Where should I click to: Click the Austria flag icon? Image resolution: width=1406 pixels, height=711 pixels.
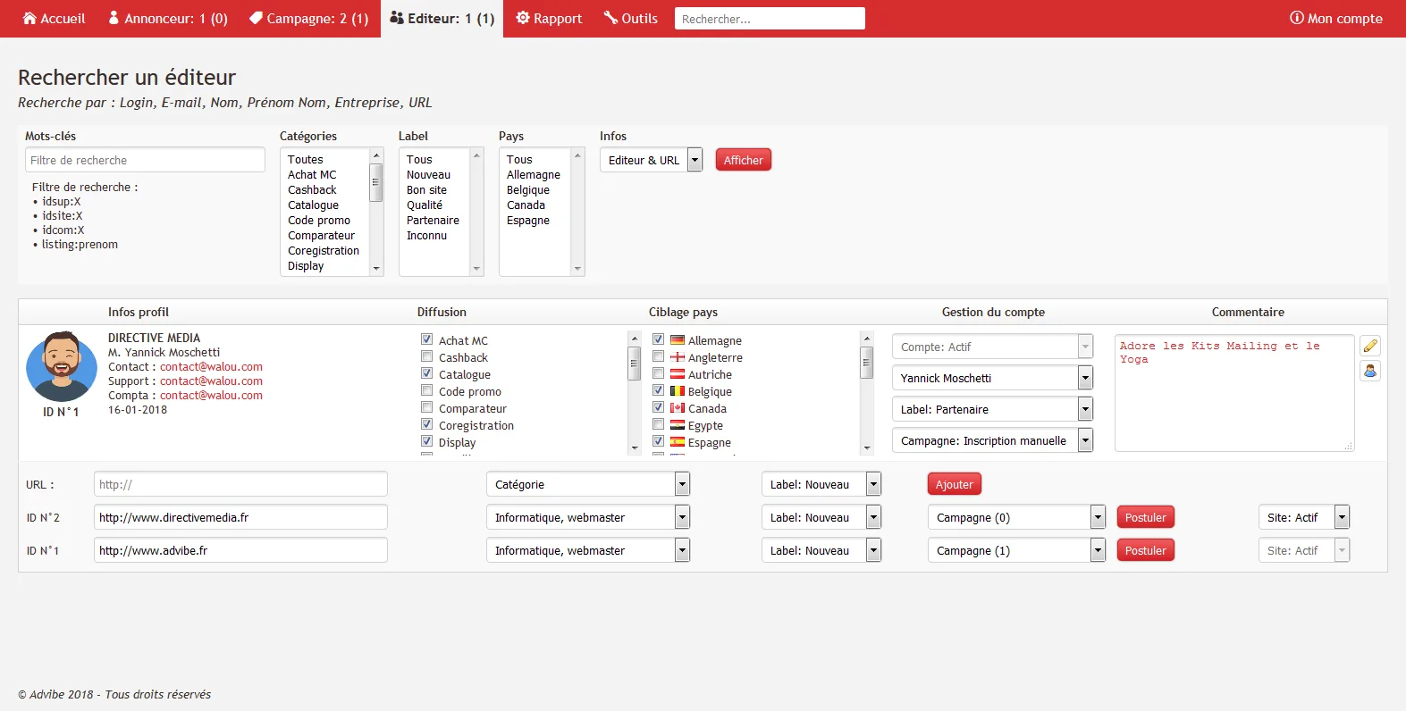click(678, 374)
